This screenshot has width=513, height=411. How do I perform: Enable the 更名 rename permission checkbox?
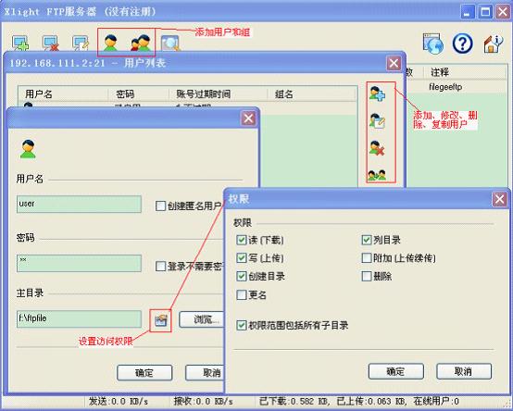(242, 295)
